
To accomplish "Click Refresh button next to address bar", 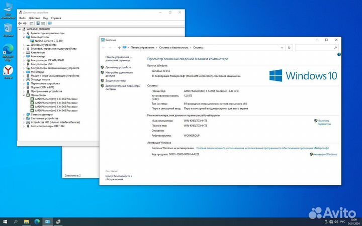I will [x=289, y=48].
